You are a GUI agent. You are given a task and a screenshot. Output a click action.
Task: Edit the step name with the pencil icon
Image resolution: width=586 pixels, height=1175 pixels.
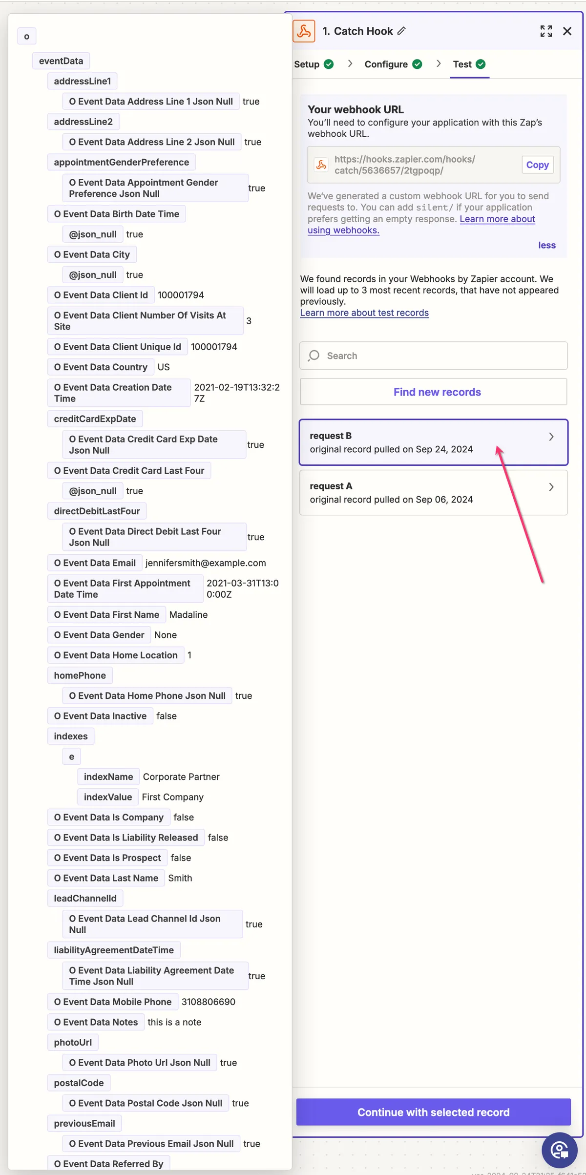click(x=401, y=31)
